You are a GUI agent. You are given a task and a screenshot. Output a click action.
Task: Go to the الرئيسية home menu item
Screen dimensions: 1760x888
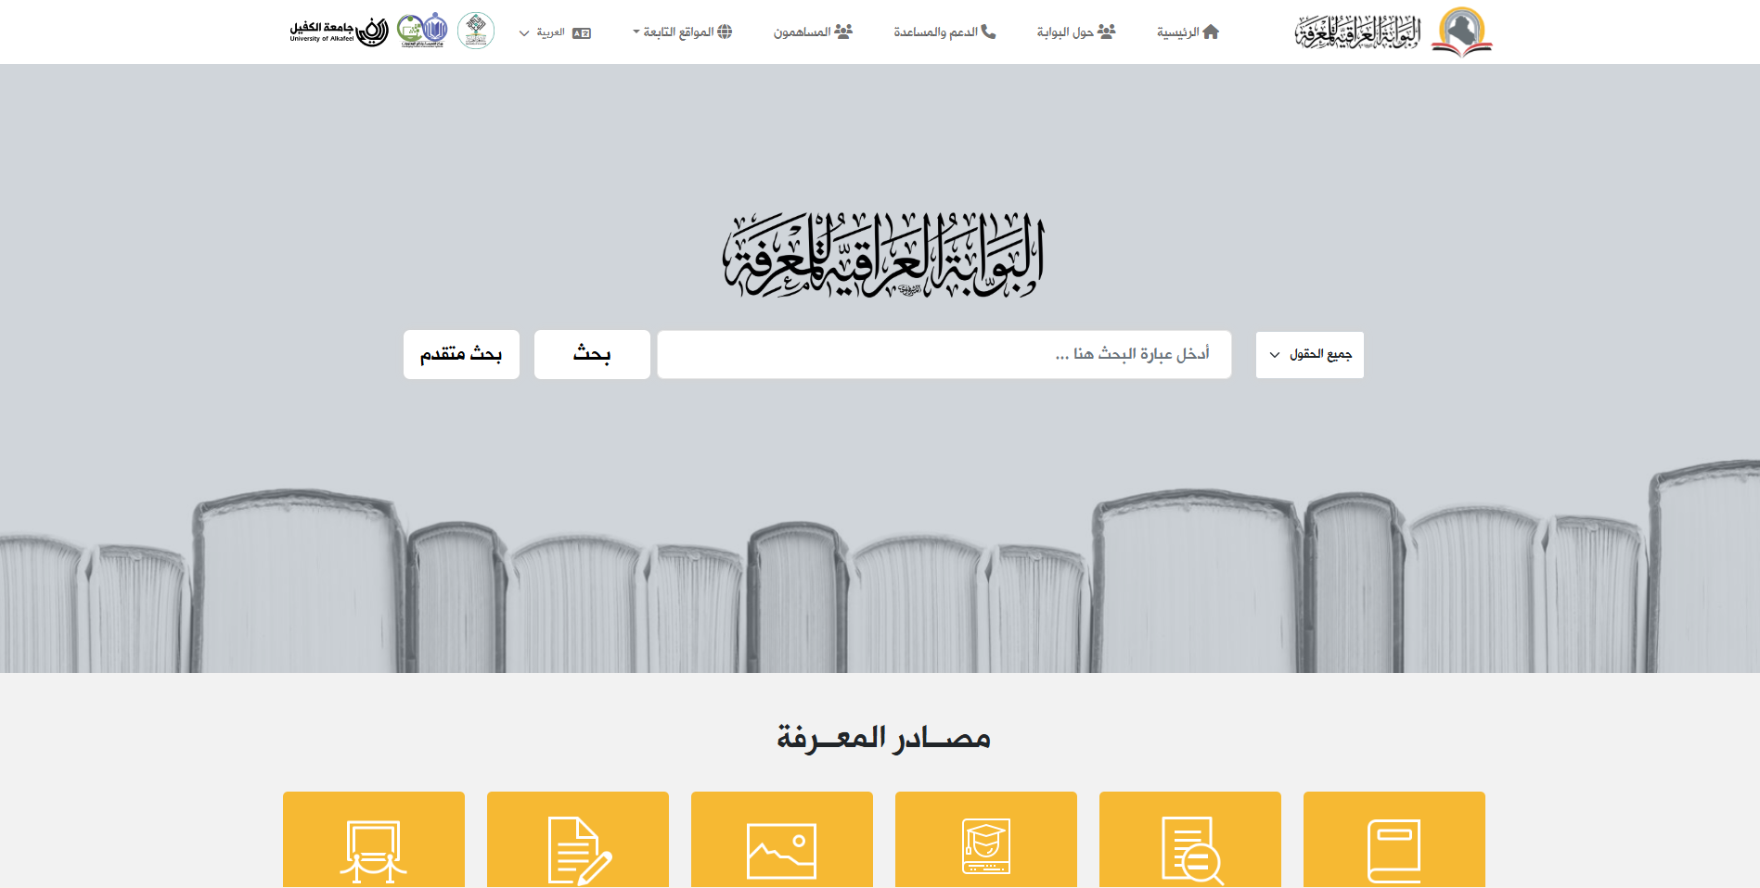pyautogui.click(x=1188, y=32)
